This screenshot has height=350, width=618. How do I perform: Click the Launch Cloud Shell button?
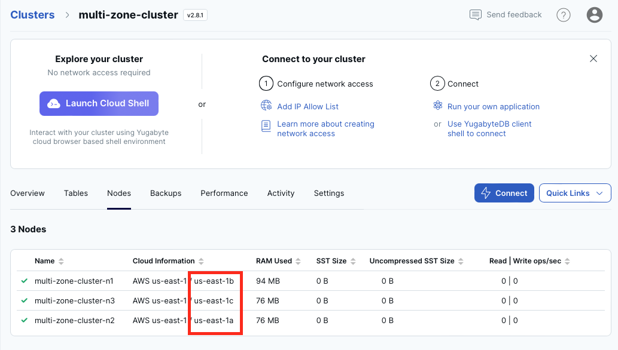(99, 103)
